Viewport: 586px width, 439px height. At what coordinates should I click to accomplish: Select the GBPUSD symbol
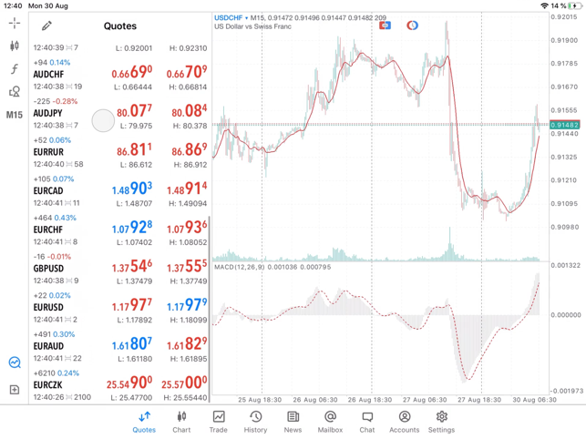(x=48, y=269)
